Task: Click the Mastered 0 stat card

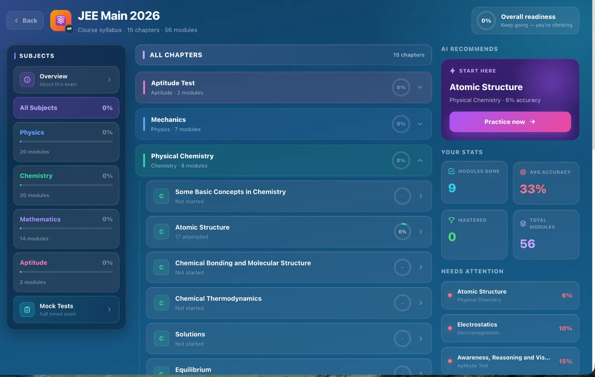Action: click(474, 234)
